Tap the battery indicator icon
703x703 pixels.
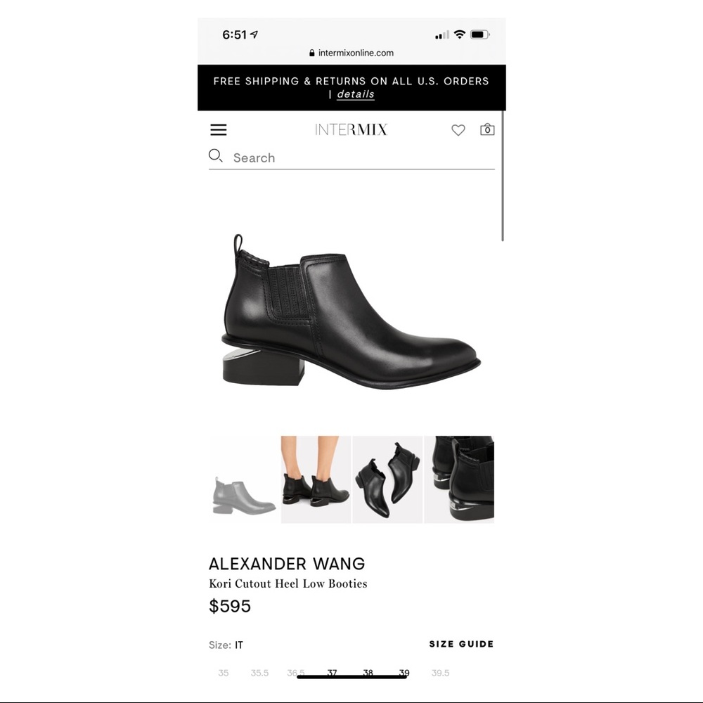(x=479, y=34)
